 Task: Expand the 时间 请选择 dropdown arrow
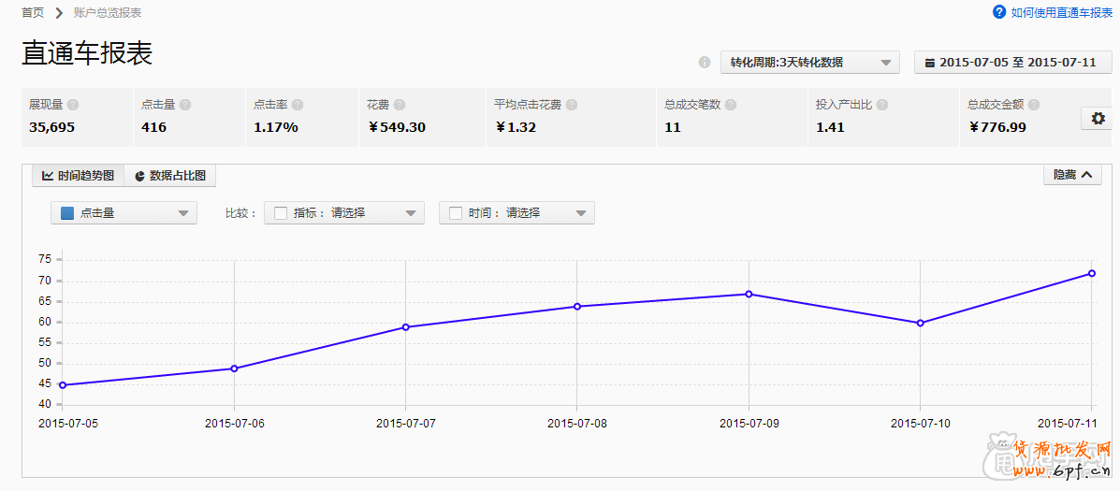pyautogui.click(x=581, y=213)
